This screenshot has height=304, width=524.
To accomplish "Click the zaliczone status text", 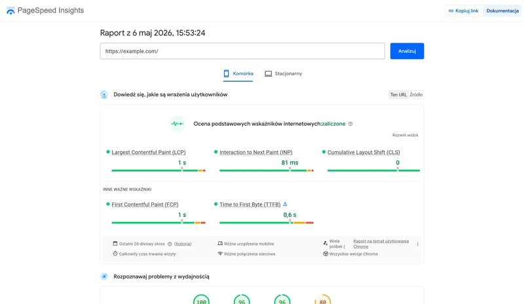I will click(x=333, y=124).
